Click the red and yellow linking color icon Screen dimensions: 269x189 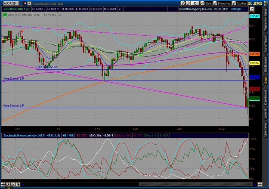(x=25, y=3)
